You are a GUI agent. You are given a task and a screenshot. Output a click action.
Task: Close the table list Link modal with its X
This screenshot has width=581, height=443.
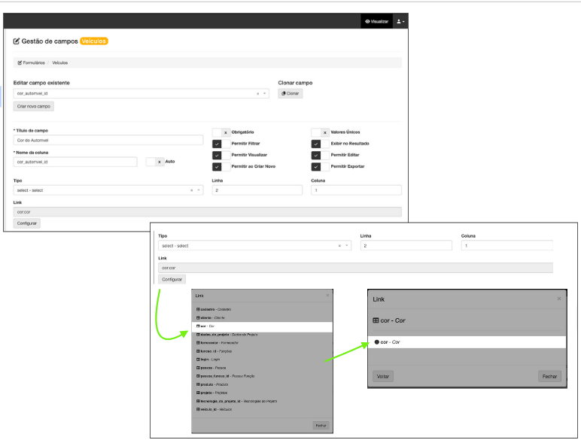pyautogui.click(x=327, y=296)
